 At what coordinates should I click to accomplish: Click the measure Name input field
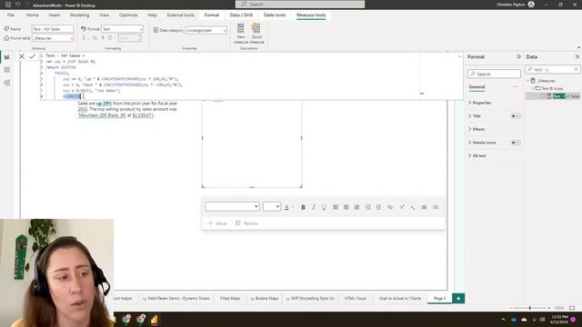click(x=53, y=29)
